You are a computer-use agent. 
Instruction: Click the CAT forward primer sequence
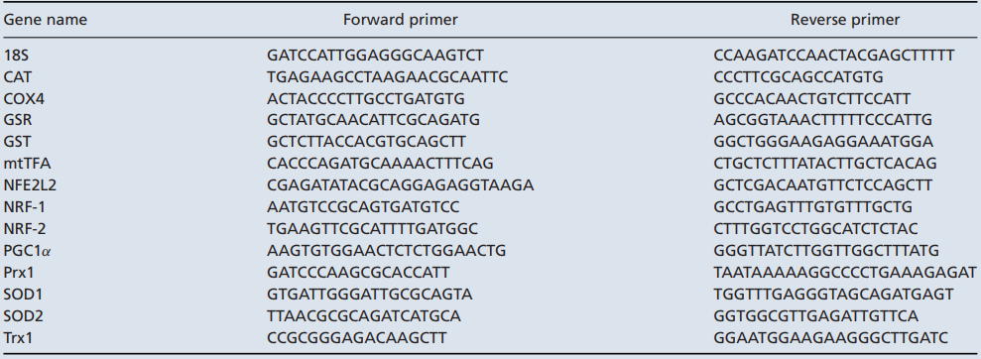click(387, 77)
